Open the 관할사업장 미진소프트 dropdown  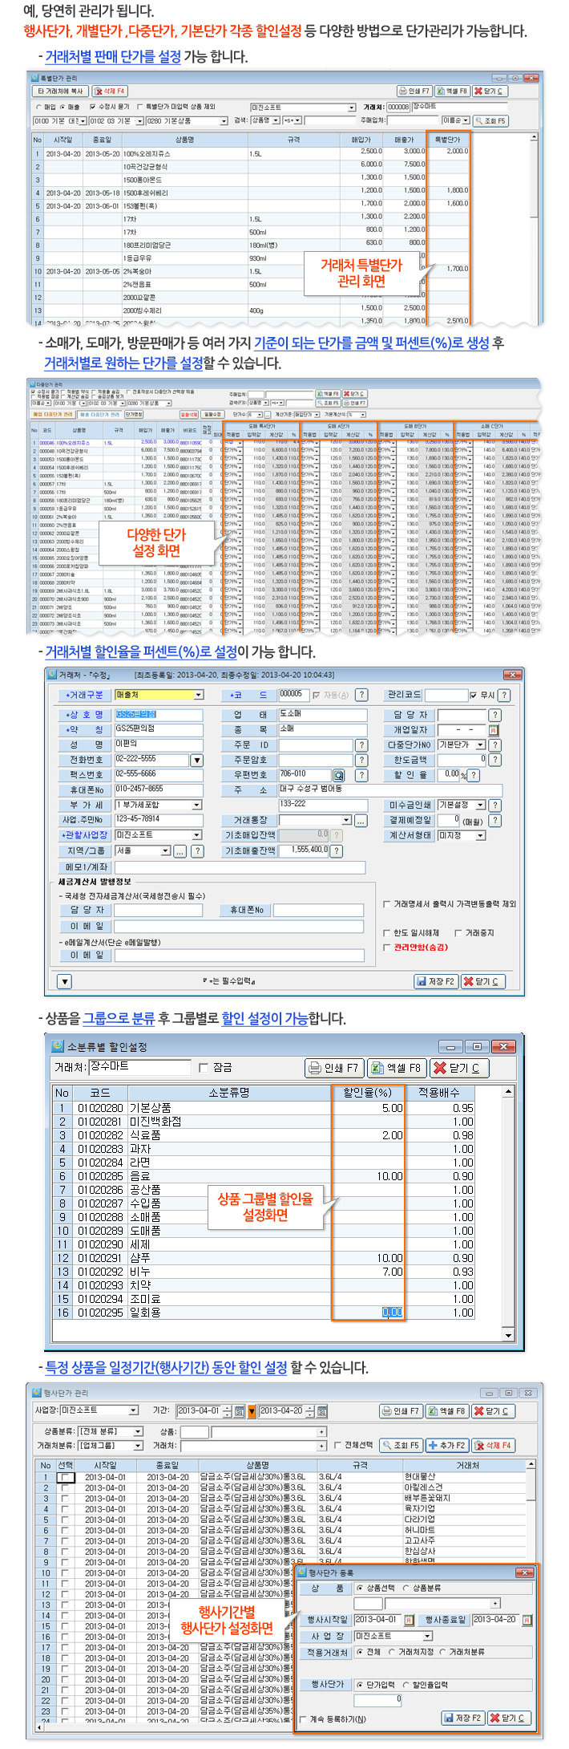pyautogui.click(x=197, y=835)
